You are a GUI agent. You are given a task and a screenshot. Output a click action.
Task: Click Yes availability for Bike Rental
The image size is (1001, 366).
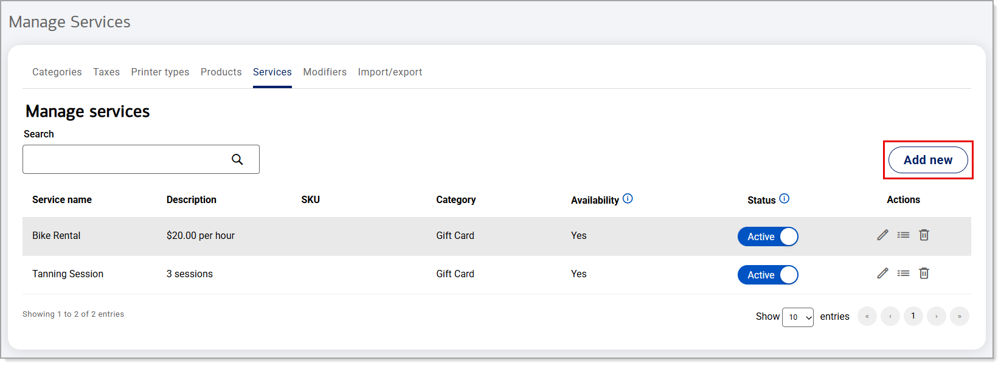click(x=579, y=235)
